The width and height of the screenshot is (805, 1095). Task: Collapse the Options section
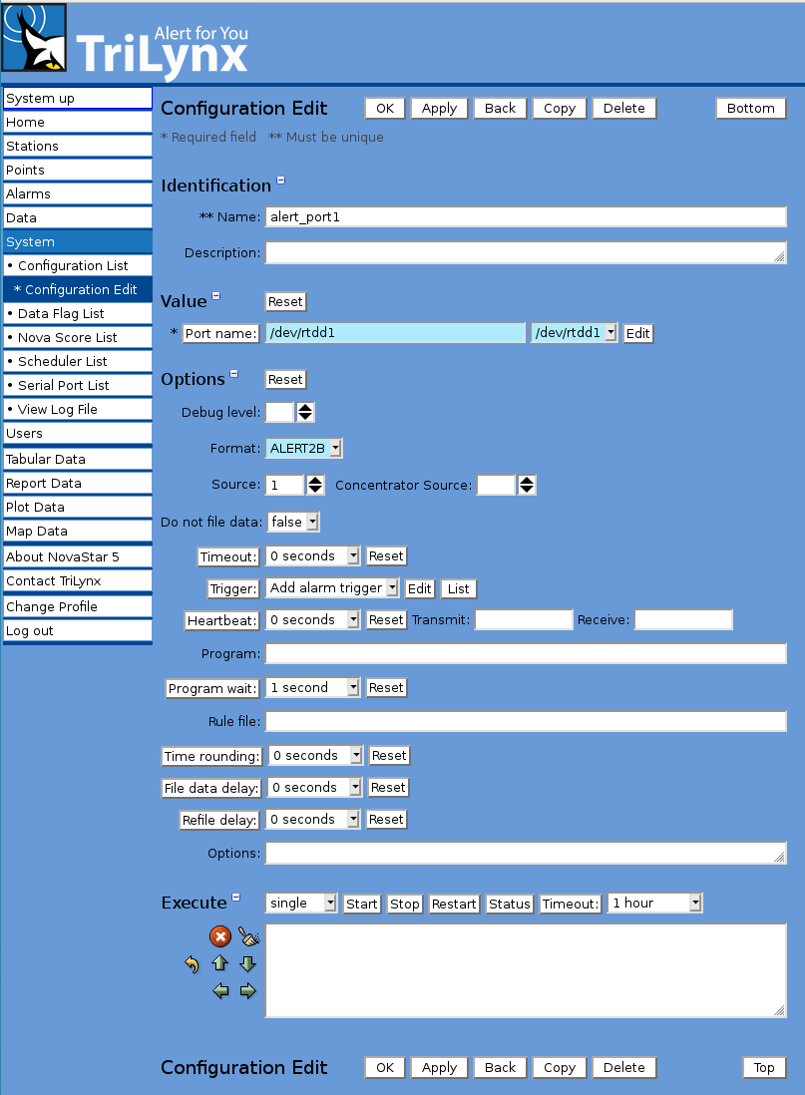pyautogui.click(x=234, y=374)
